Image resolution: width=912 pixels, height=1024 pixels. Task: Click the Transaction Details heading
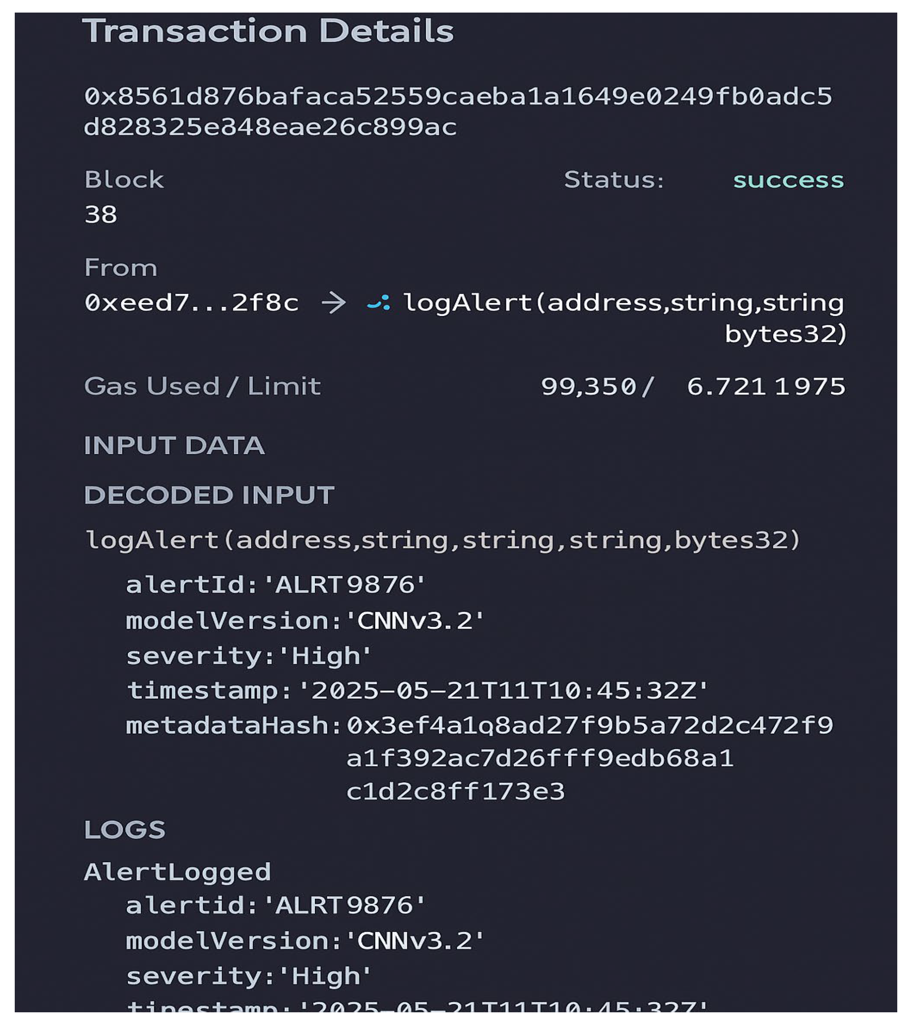click(268, 30)
